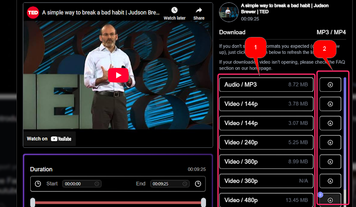Image resolution: width=356 pixels, height=207 pixels.
Task: Select the Video / 360p 8.99 MB row
Action: coord(266,162)
